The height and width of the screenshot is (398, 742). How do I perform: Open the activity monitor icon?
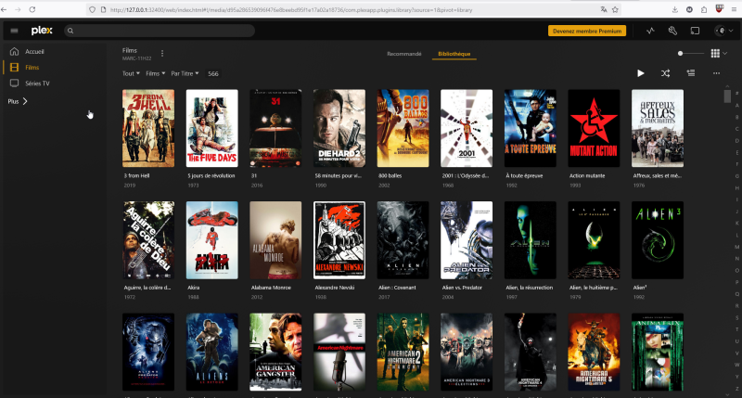650,31
